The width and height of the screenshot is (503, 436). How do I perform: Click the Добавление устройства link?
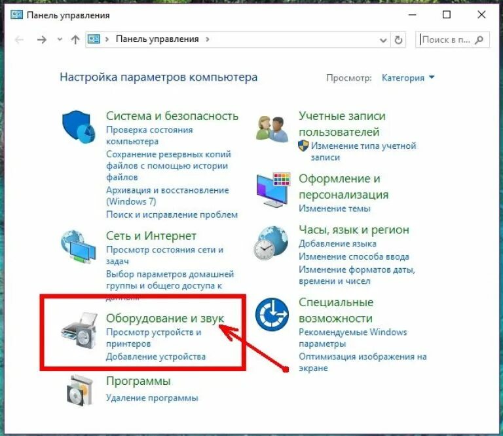pos(156,357)
